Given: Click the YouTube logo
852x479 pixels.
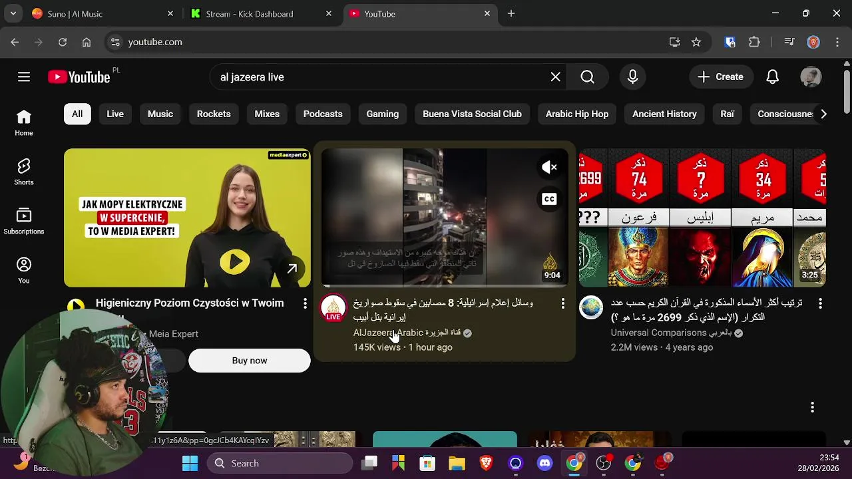Looking at the screenshot, I should 79,77.
